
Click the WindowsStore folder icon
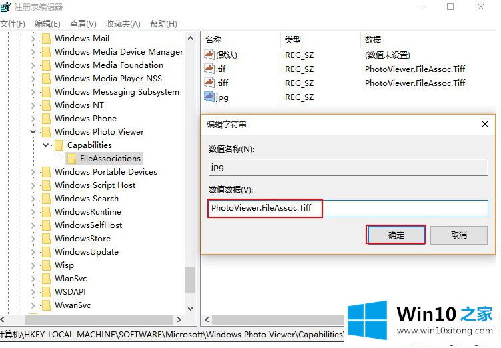(47, 238)
